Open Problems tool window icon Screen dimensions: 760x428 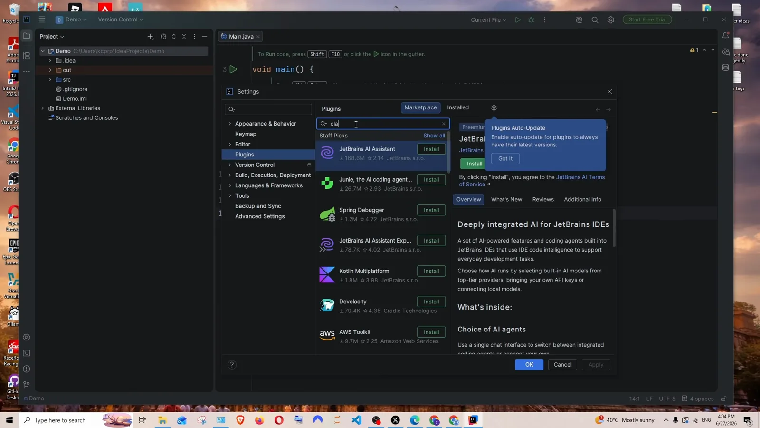coord(27,369)
